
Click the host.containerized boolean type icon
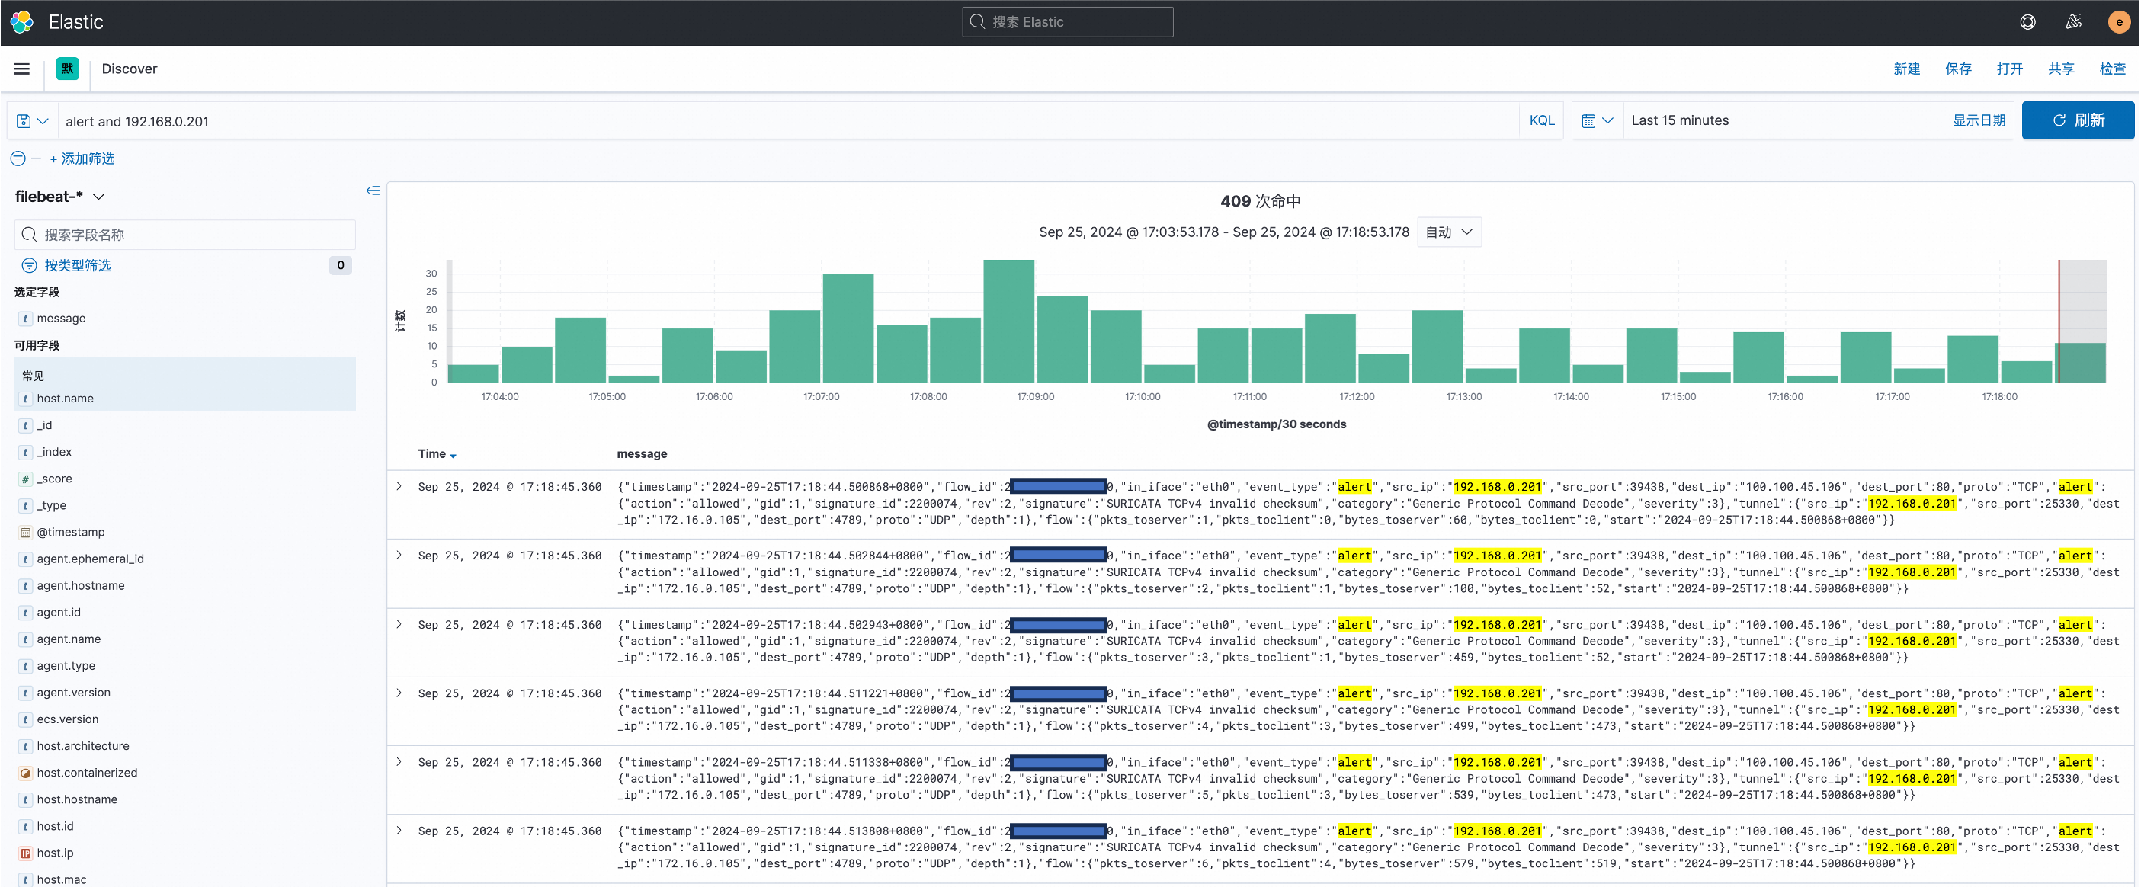[26, 773]
